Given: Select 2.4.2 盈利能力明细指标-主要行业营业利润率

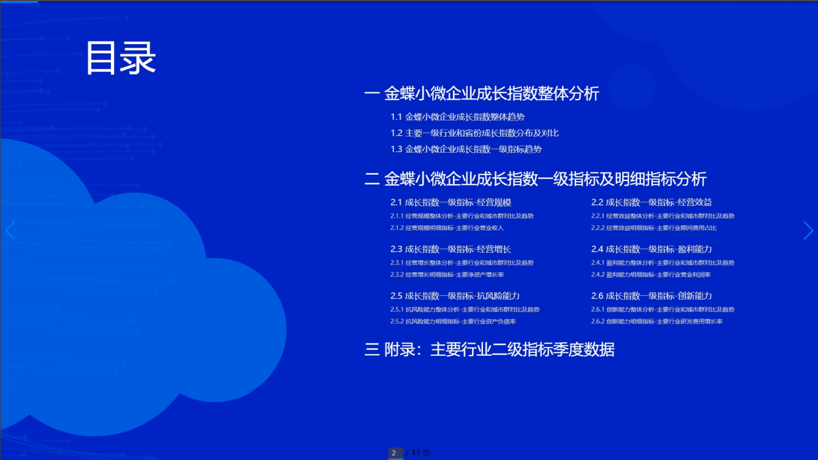Looking at the screenshot, I should pyautogui.click(x=651, y=275).
